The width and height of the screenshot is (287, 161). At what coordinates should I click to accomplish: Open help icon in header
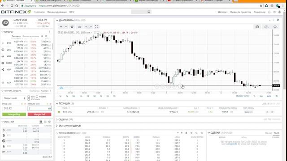pyautogui.click(x=274, y=12)
